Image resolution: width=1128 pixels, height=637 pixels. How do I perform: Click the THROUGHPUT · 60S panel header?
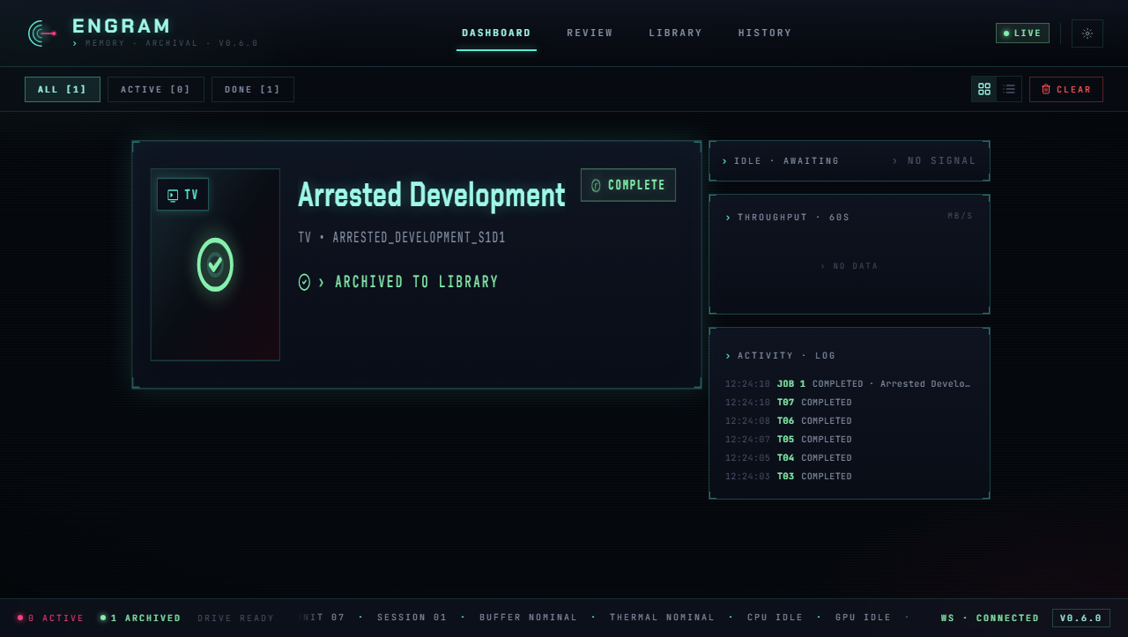coord(788,218)
